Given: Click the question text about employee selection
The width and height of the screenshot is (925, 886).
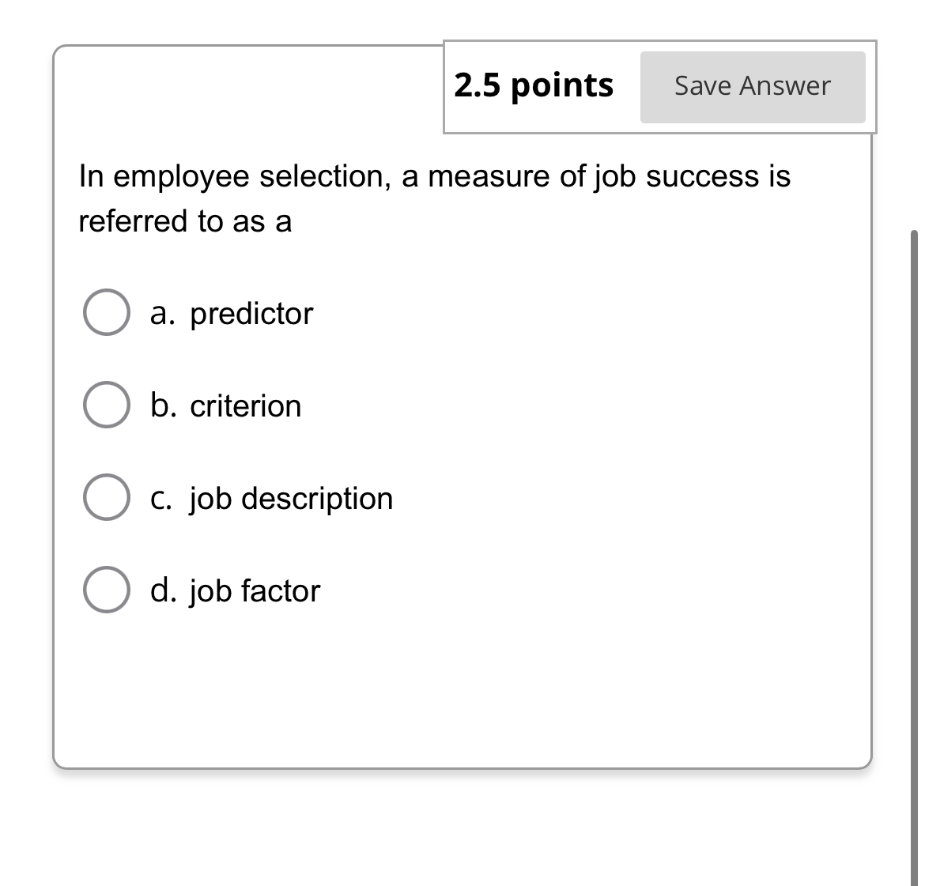Looking at the screenshot, I should (435, 176).
